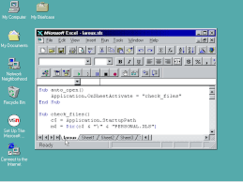Apply Percent Style button
Screen dimensions: 243x182
click(197, 62)
